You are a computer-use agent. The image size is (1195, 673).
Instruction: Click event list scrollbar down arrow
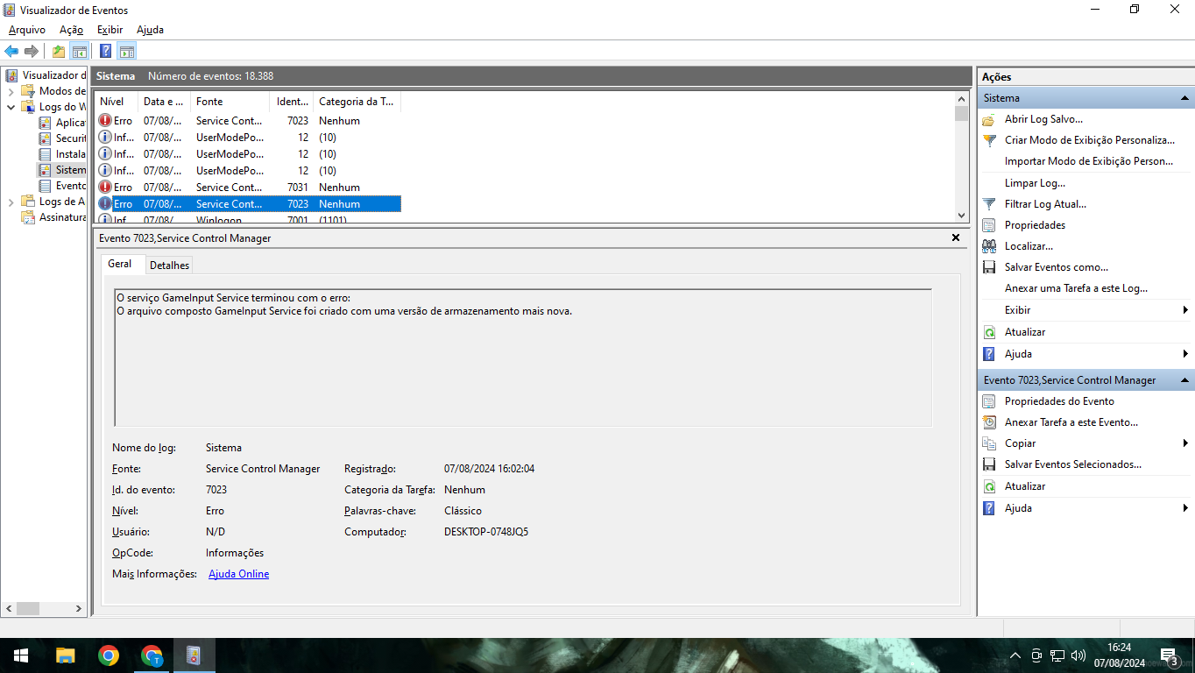pyautogui.click(x=961, y=216)
